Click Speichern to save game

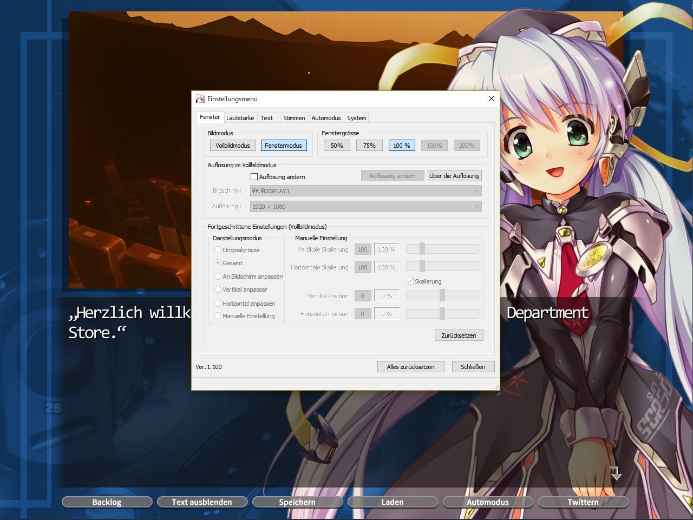pyautogui.click(x=297, y=502)
